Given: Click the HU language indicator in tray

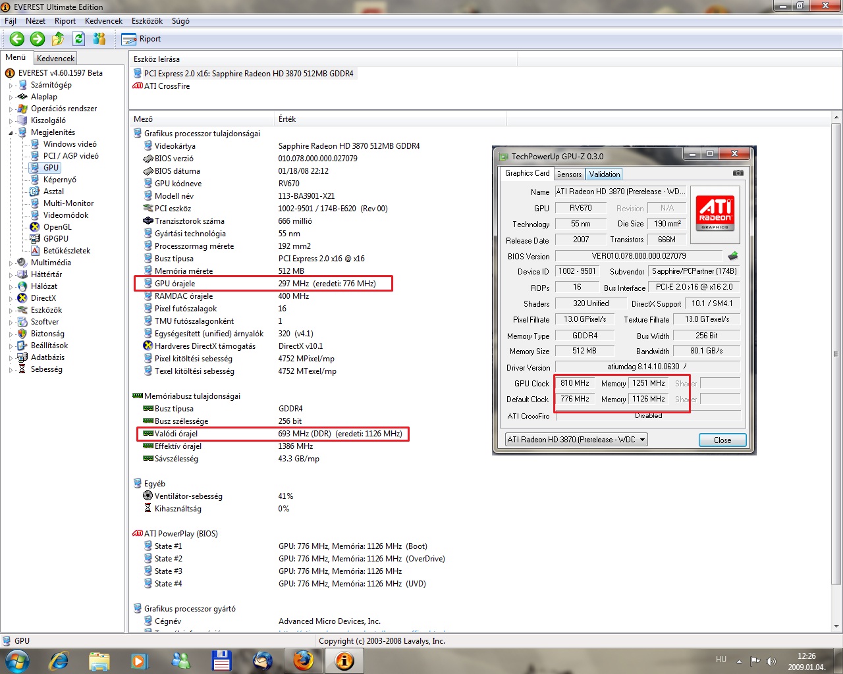Looking at the screenshot, I should tap(721, 660).
